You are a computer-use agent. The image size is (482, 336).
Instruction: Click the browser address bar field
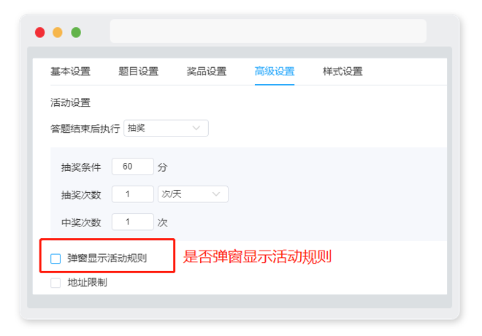[268, 31]
